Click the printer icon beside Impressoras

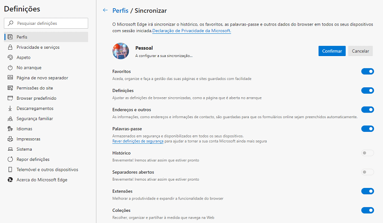tap(10, 139)
